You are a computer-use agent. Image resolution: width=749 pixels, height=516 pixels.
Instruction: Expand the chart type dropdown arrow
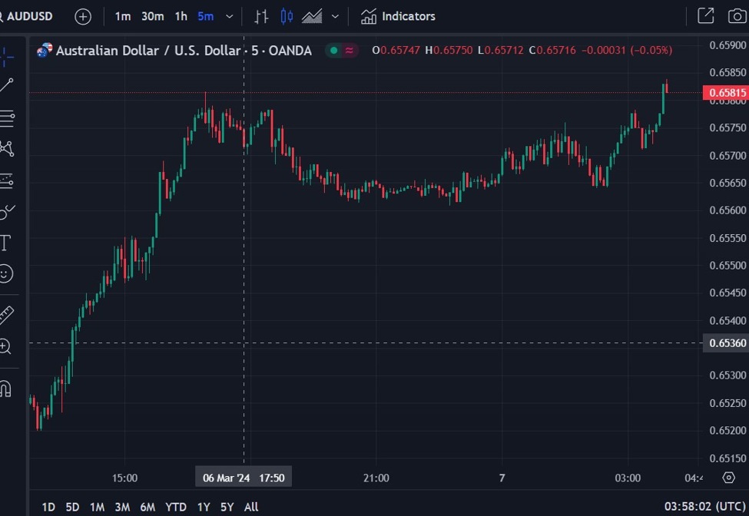point(335,16)
